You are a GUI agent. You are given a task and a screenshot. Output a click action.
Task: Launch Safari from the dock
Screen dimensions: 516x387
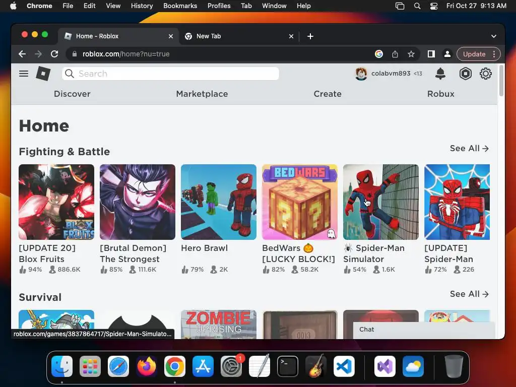118,366
